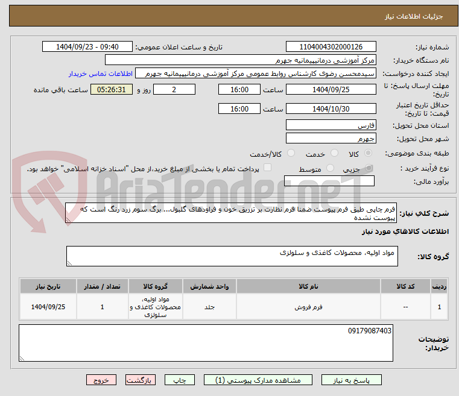Click the resize handle of شرح کلی نیاز box

pos(68,220)
